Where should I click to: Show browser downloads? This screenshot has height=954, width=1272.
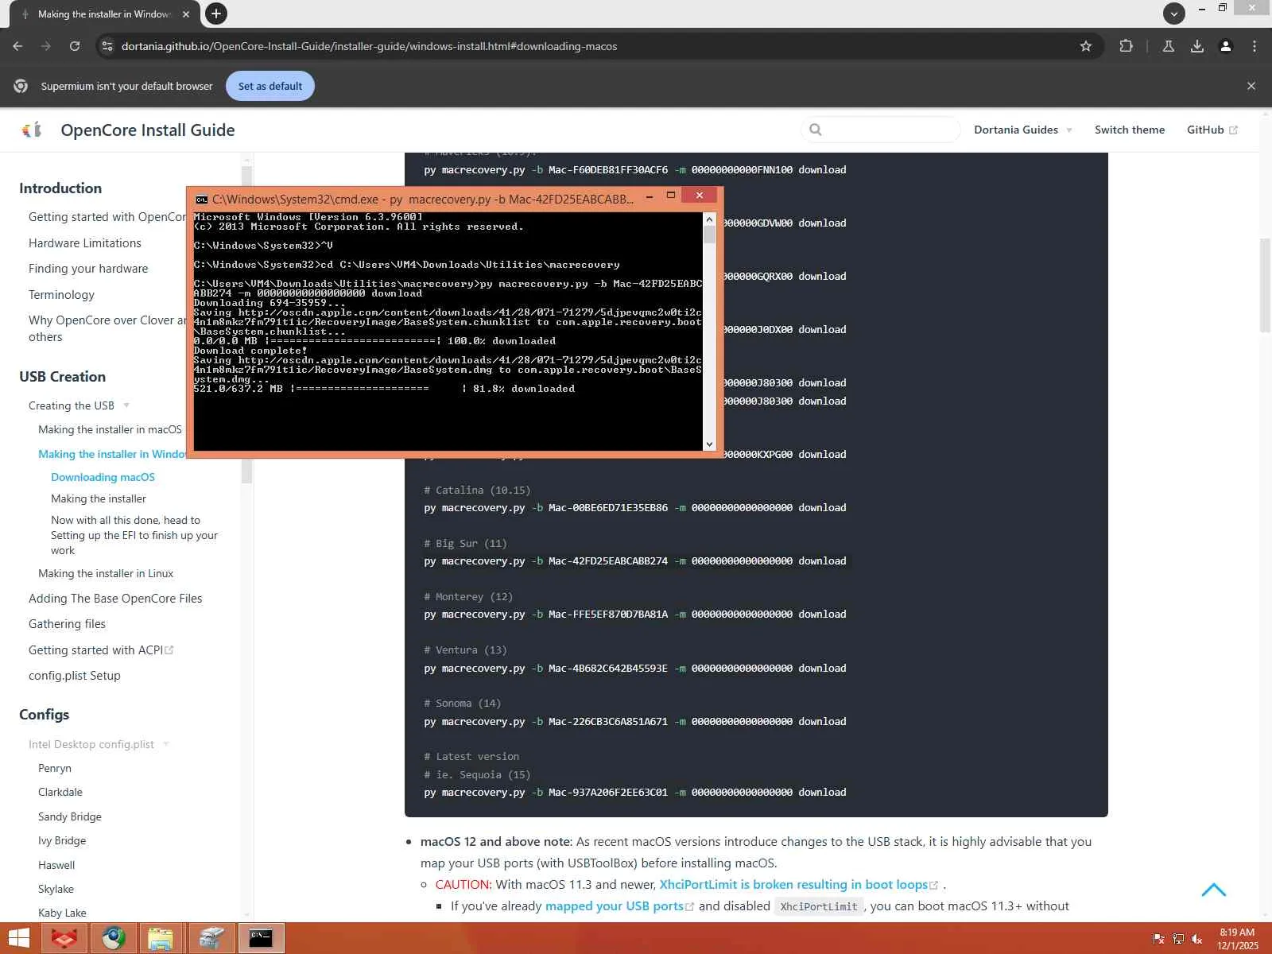point(1197,46)
